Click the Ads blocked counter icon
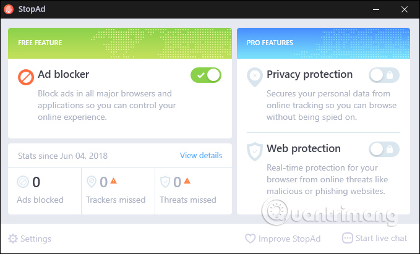Image resolution: width=420 pixels, height=254 pixels. 22,182
